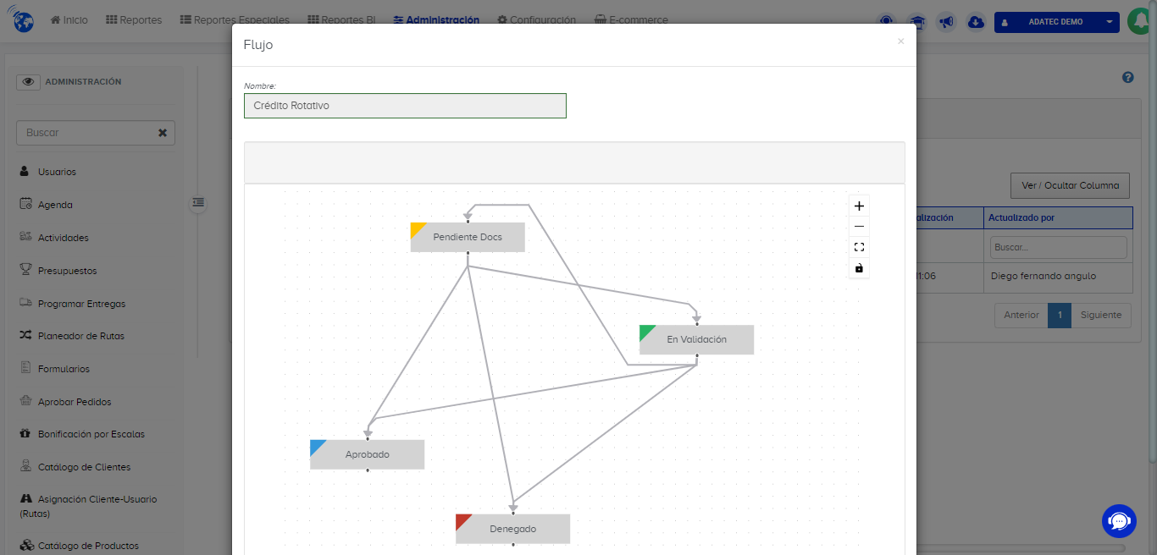Open the announcements megaphone icon

tap(946, 21)
